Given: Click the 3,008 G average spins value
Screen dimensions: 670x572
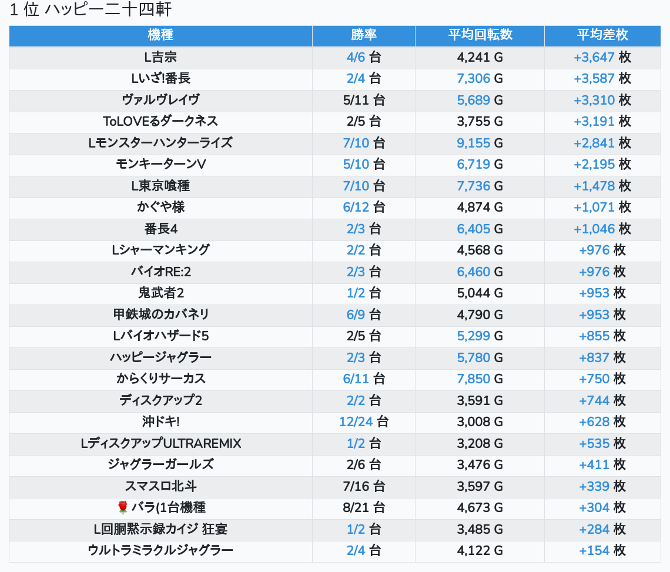Looking at the screenshot, I should pyautogui.click(x=480, y=422).
